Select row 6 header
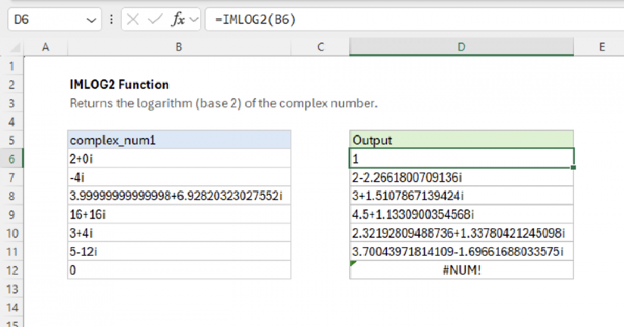Image resolution: width=624 pixels, height=327 pixels. (x=11, y=159)
